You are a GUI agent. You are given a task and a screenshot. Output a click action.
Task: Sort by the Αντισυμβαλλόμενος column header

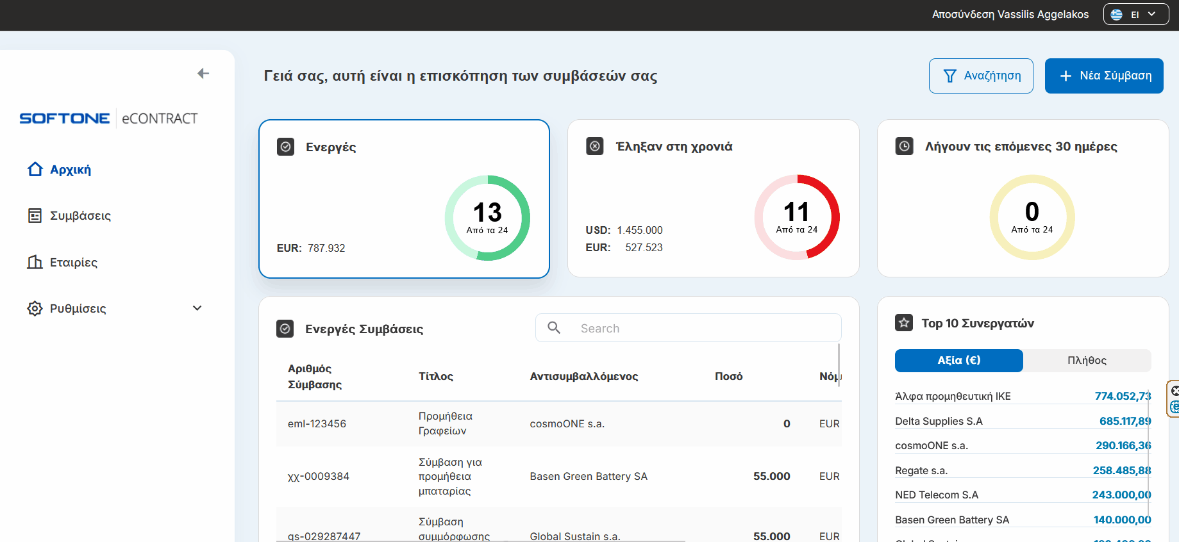(583, 376)
